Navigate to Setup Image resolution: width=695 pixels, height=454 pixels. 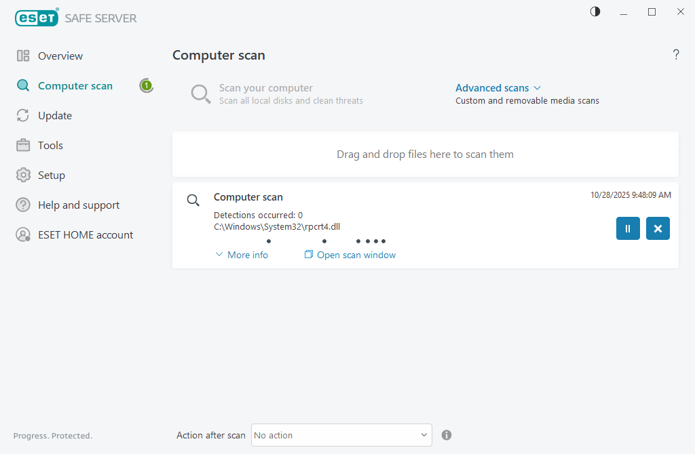click(51, 176)
